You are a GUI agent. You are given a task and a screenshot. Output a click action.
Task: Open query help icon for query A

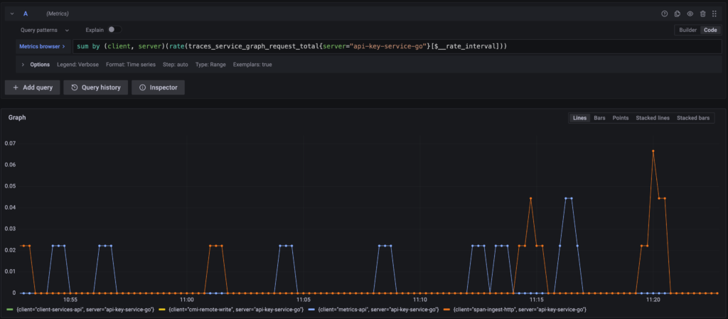click(665, 14)
